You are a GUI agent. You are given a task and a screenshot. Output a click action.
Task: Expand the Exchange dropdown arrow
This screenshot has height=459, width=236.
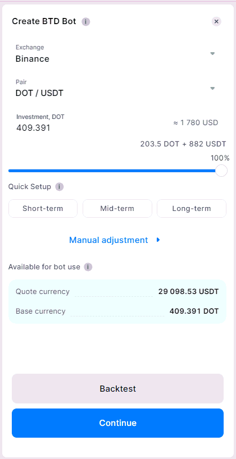pyautogui.click(x=212, y=53)
